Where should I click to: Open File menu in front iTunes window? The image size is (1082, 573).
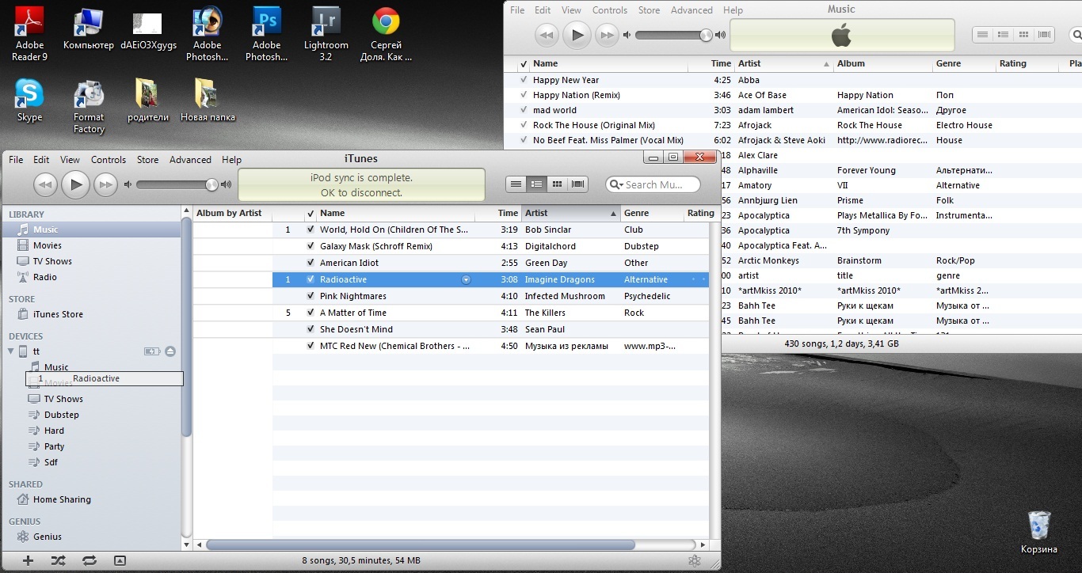coord(16,160)
